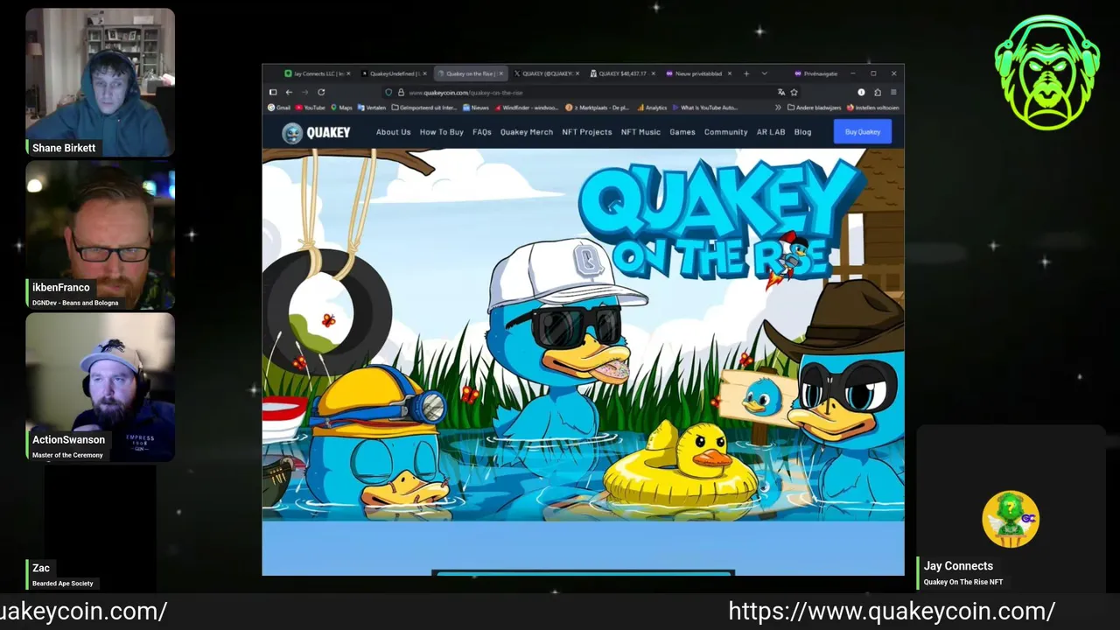Switch to the Nieuw privétabblad tab

[x=698, y=73]
